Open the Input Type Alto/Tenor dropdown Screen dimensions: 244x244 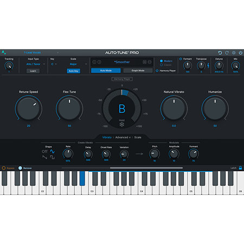click(35, 64)
